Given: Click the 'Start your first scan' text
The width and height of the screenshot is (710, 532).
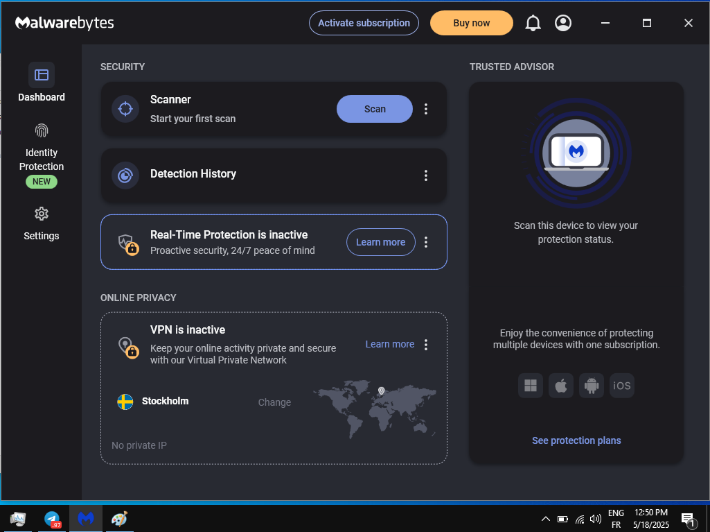Looking at the screenshot, I should point(193,119).
